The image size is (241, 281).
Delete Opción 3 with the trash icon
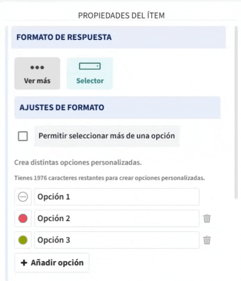pos(207,240)
